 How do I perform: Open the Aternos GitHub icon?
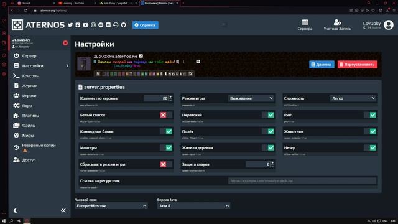(x=124, y=25)
